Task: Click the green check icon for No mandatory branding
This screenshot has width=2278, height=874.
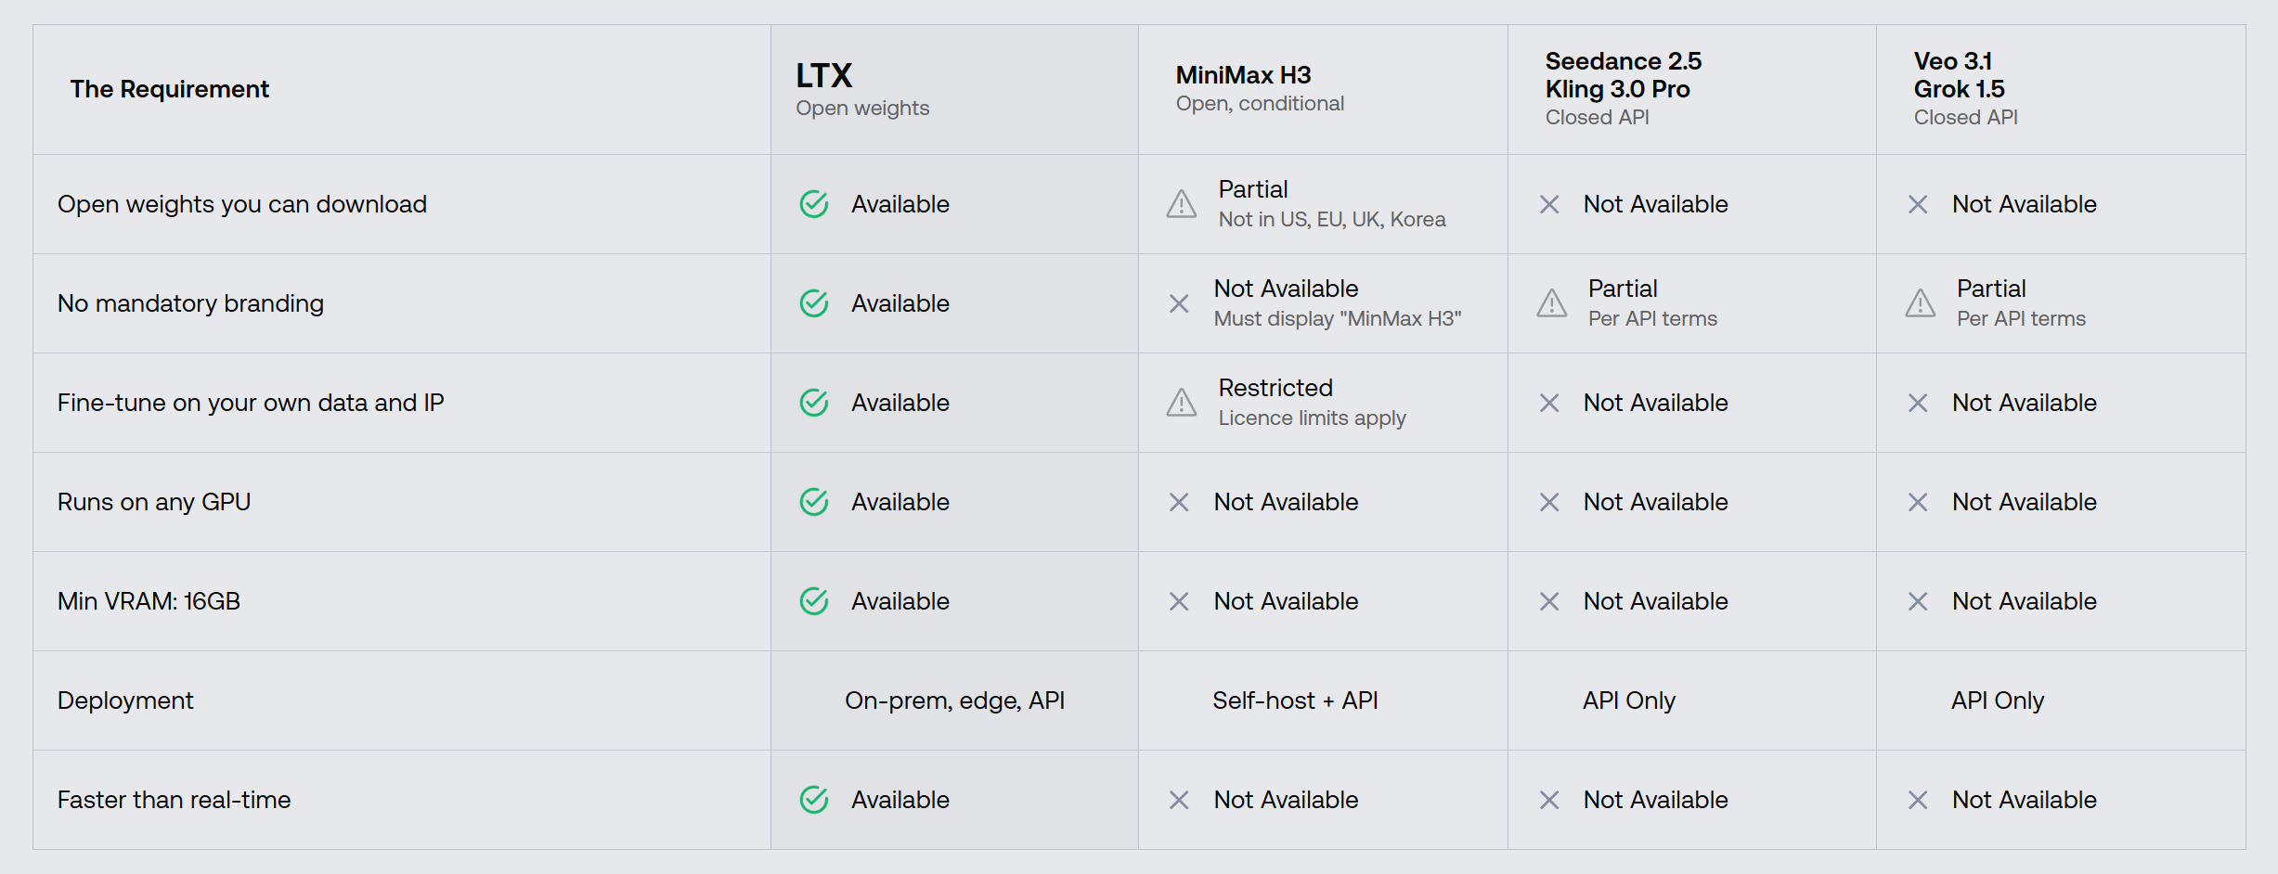Action: click(814, 303)
